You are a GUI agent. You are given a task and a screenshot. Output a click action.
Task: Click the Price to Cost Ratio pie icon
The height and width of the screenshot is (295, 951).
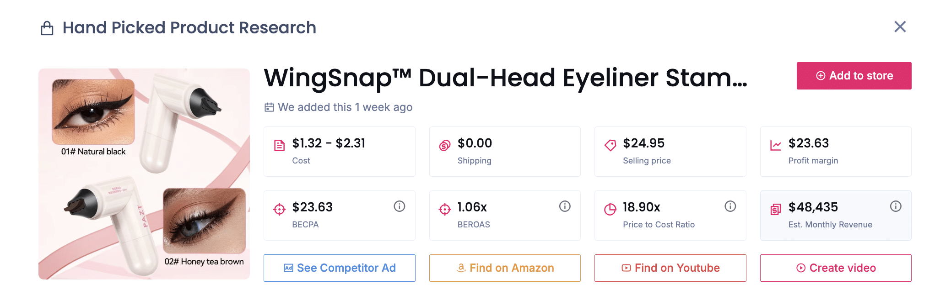[x=610, y=210]
